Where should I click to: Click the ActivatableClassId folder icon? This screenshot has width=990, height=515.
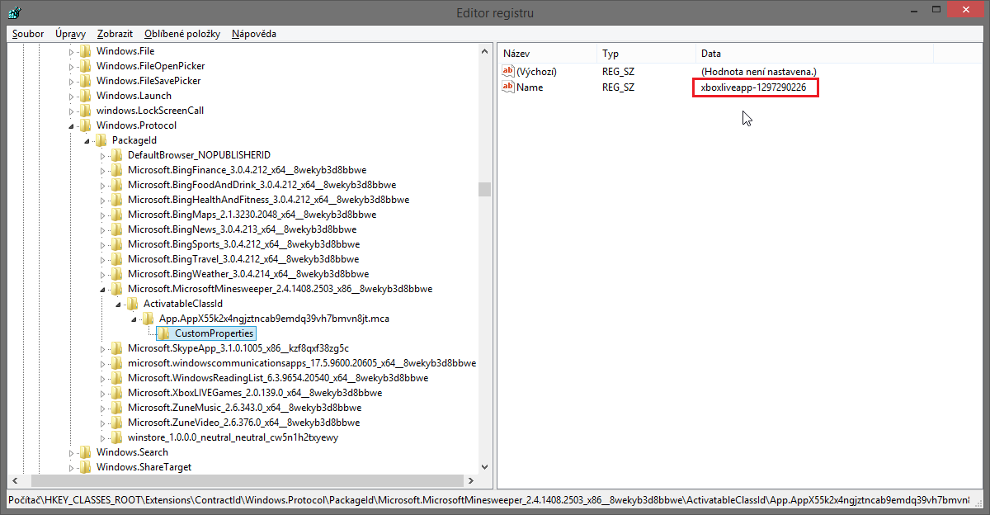point(133,304)
